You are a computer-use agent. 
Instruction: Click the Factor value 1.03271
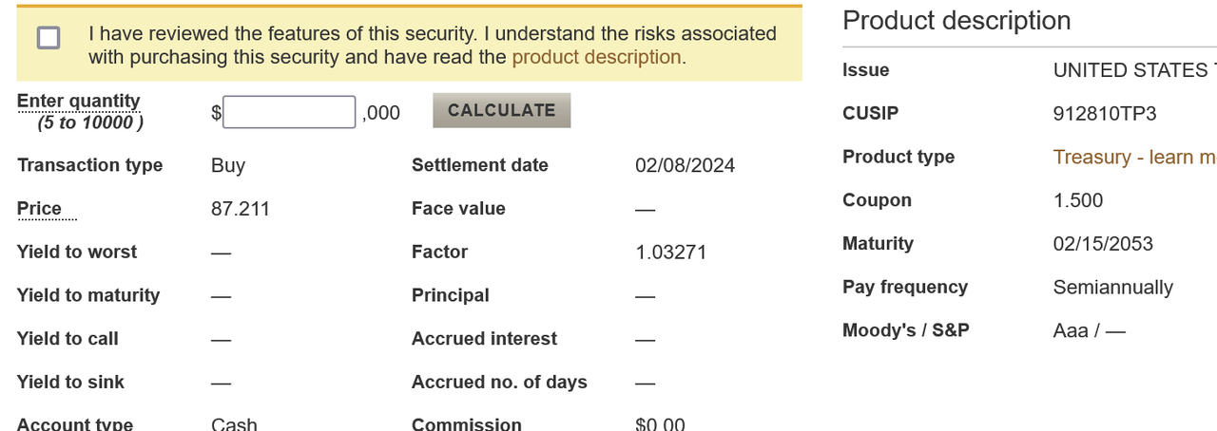click(x=670, y=252)
